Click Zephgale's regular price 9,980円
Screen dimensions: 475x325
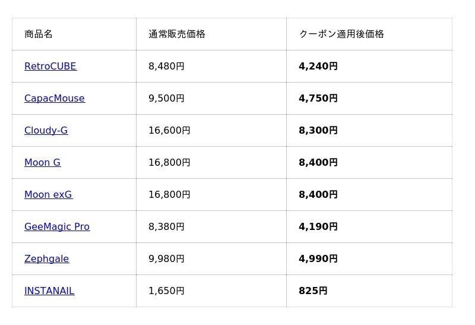166,259
